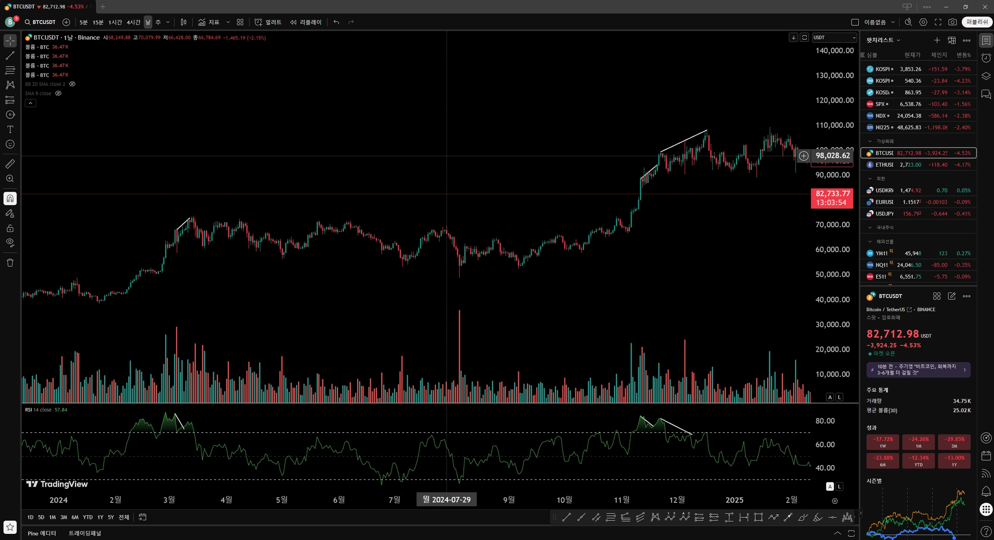Open the indicator templates grid icon
994x540 pixels.
pos(240,22)
